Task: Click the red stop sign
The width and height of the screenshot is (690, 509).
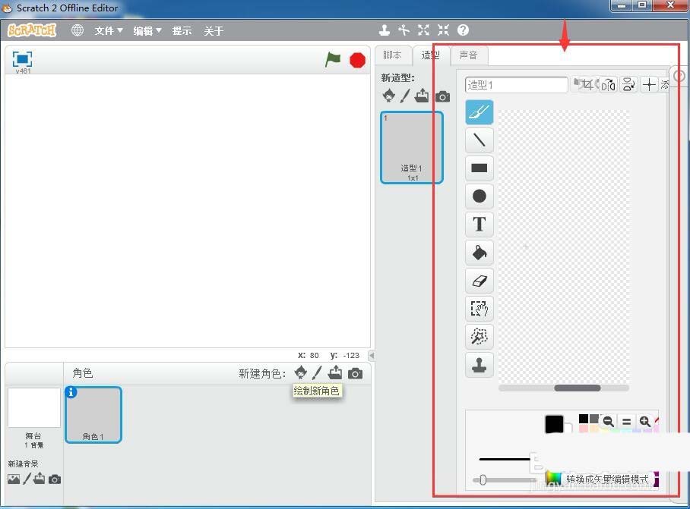Action: coord(357,60)
